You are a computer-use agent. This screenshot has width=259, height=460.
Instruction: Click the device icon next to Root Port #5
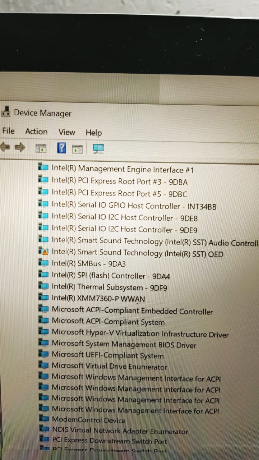pyautogui.click(x=43, y=192)
